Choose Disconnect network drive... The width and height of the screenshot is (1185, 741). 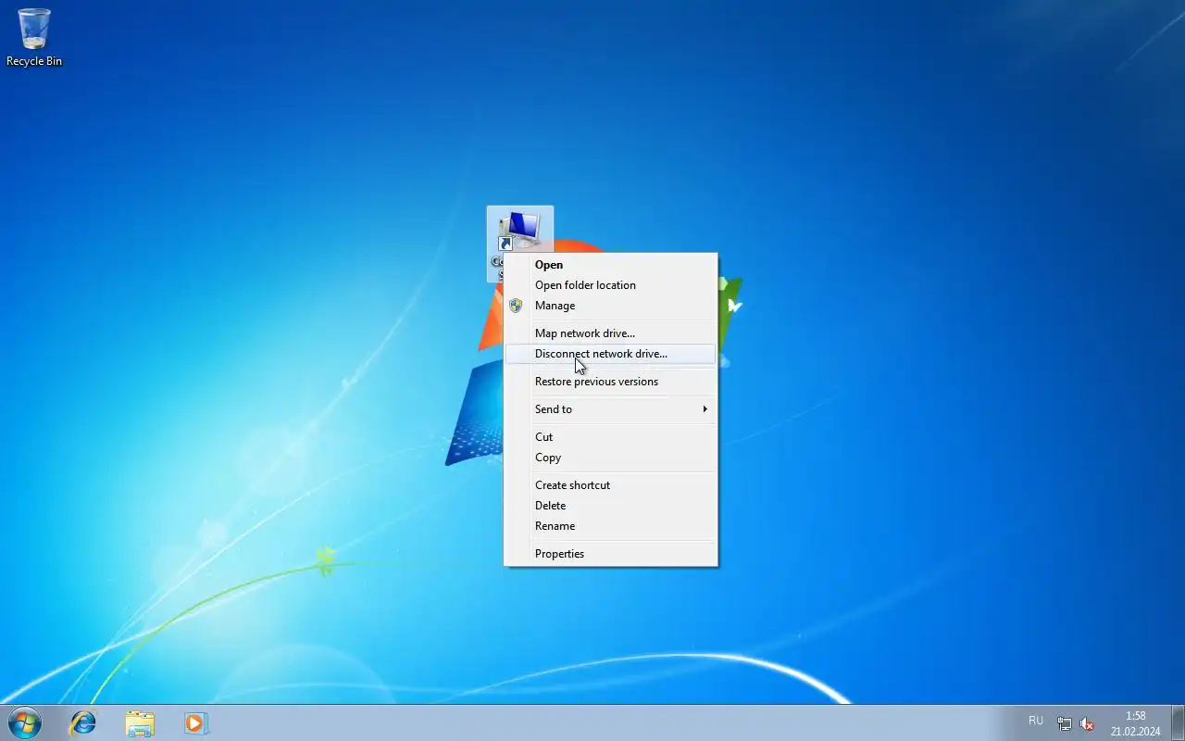tap(610, 354)
